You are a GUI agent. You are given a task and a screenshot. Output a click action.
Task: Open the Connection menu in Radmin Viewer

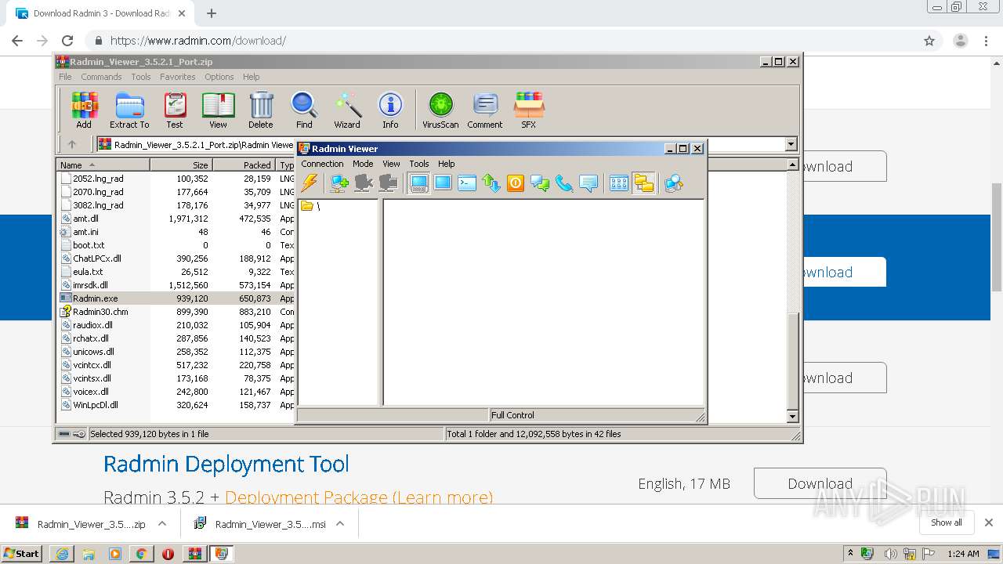coord(322,164)
